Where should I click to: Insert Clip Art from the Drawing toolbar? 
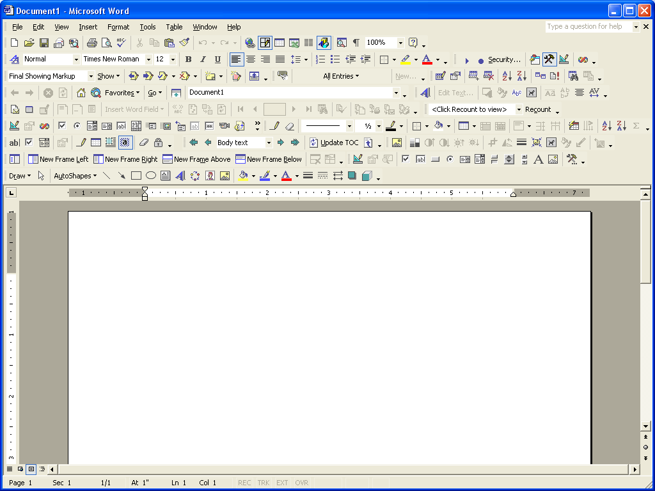coord(209,175)
